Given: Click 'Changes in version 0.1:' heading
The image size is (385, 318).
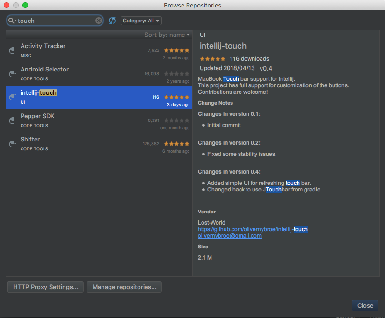Looking at the screenshot, I should [x=229, y=114].
